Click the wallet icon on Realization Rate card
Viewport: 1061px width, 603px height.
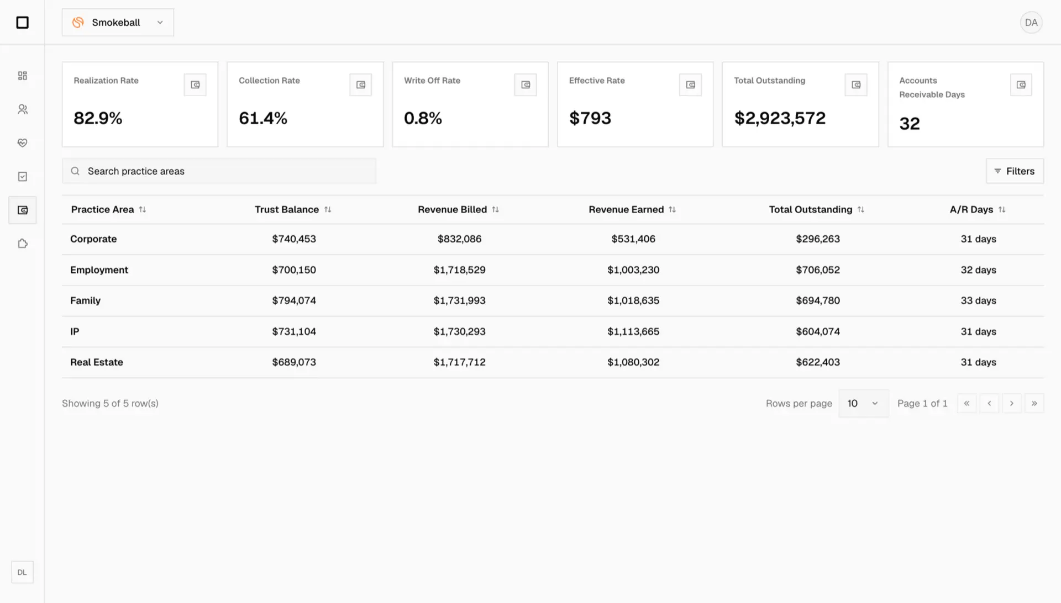[x=195, y=84]
